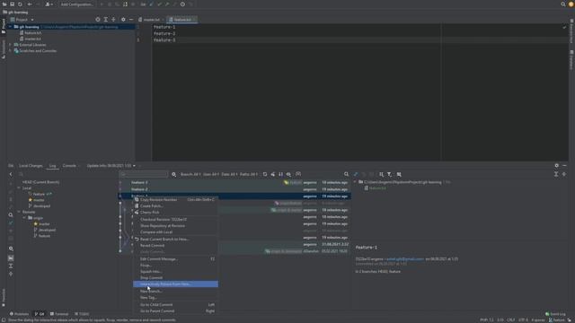This screenshot has height=323, width=575.
Task: Click log search options magnifier icon
Action: 173,174
